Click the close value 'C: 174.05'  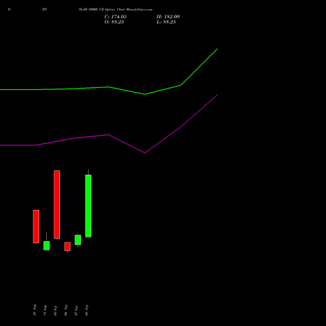115,17
